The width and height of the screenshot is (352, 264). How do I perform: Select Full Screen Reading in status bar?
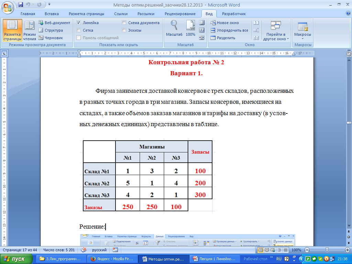coord(267,250)
